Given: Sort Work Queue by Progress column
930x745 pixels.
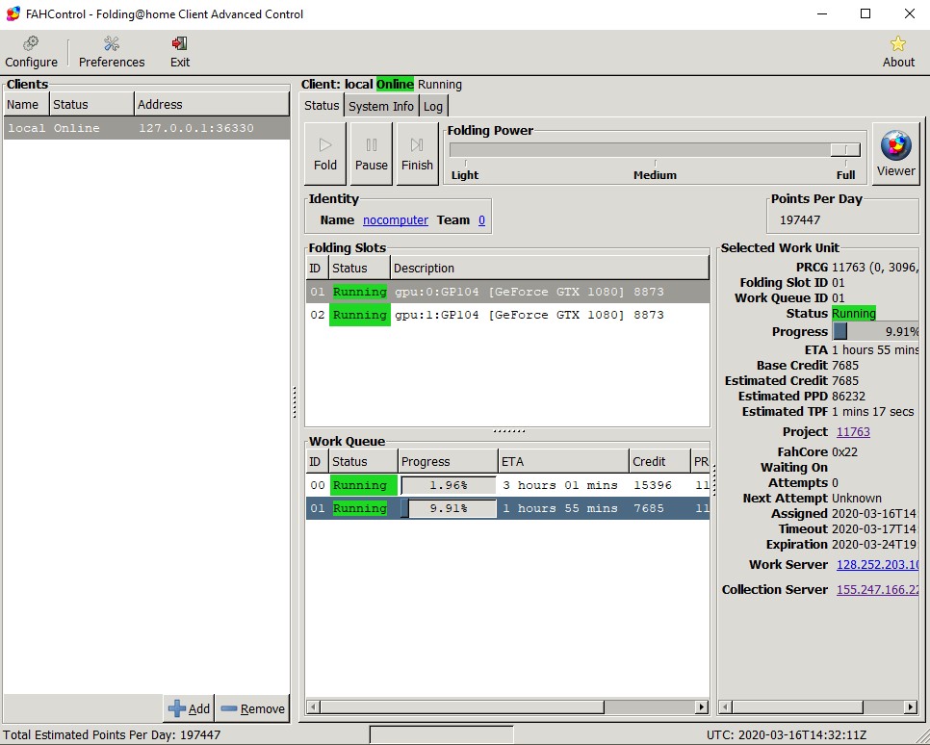Looking at the screenshot, I should pyautogui.click(x=448, y=461).
